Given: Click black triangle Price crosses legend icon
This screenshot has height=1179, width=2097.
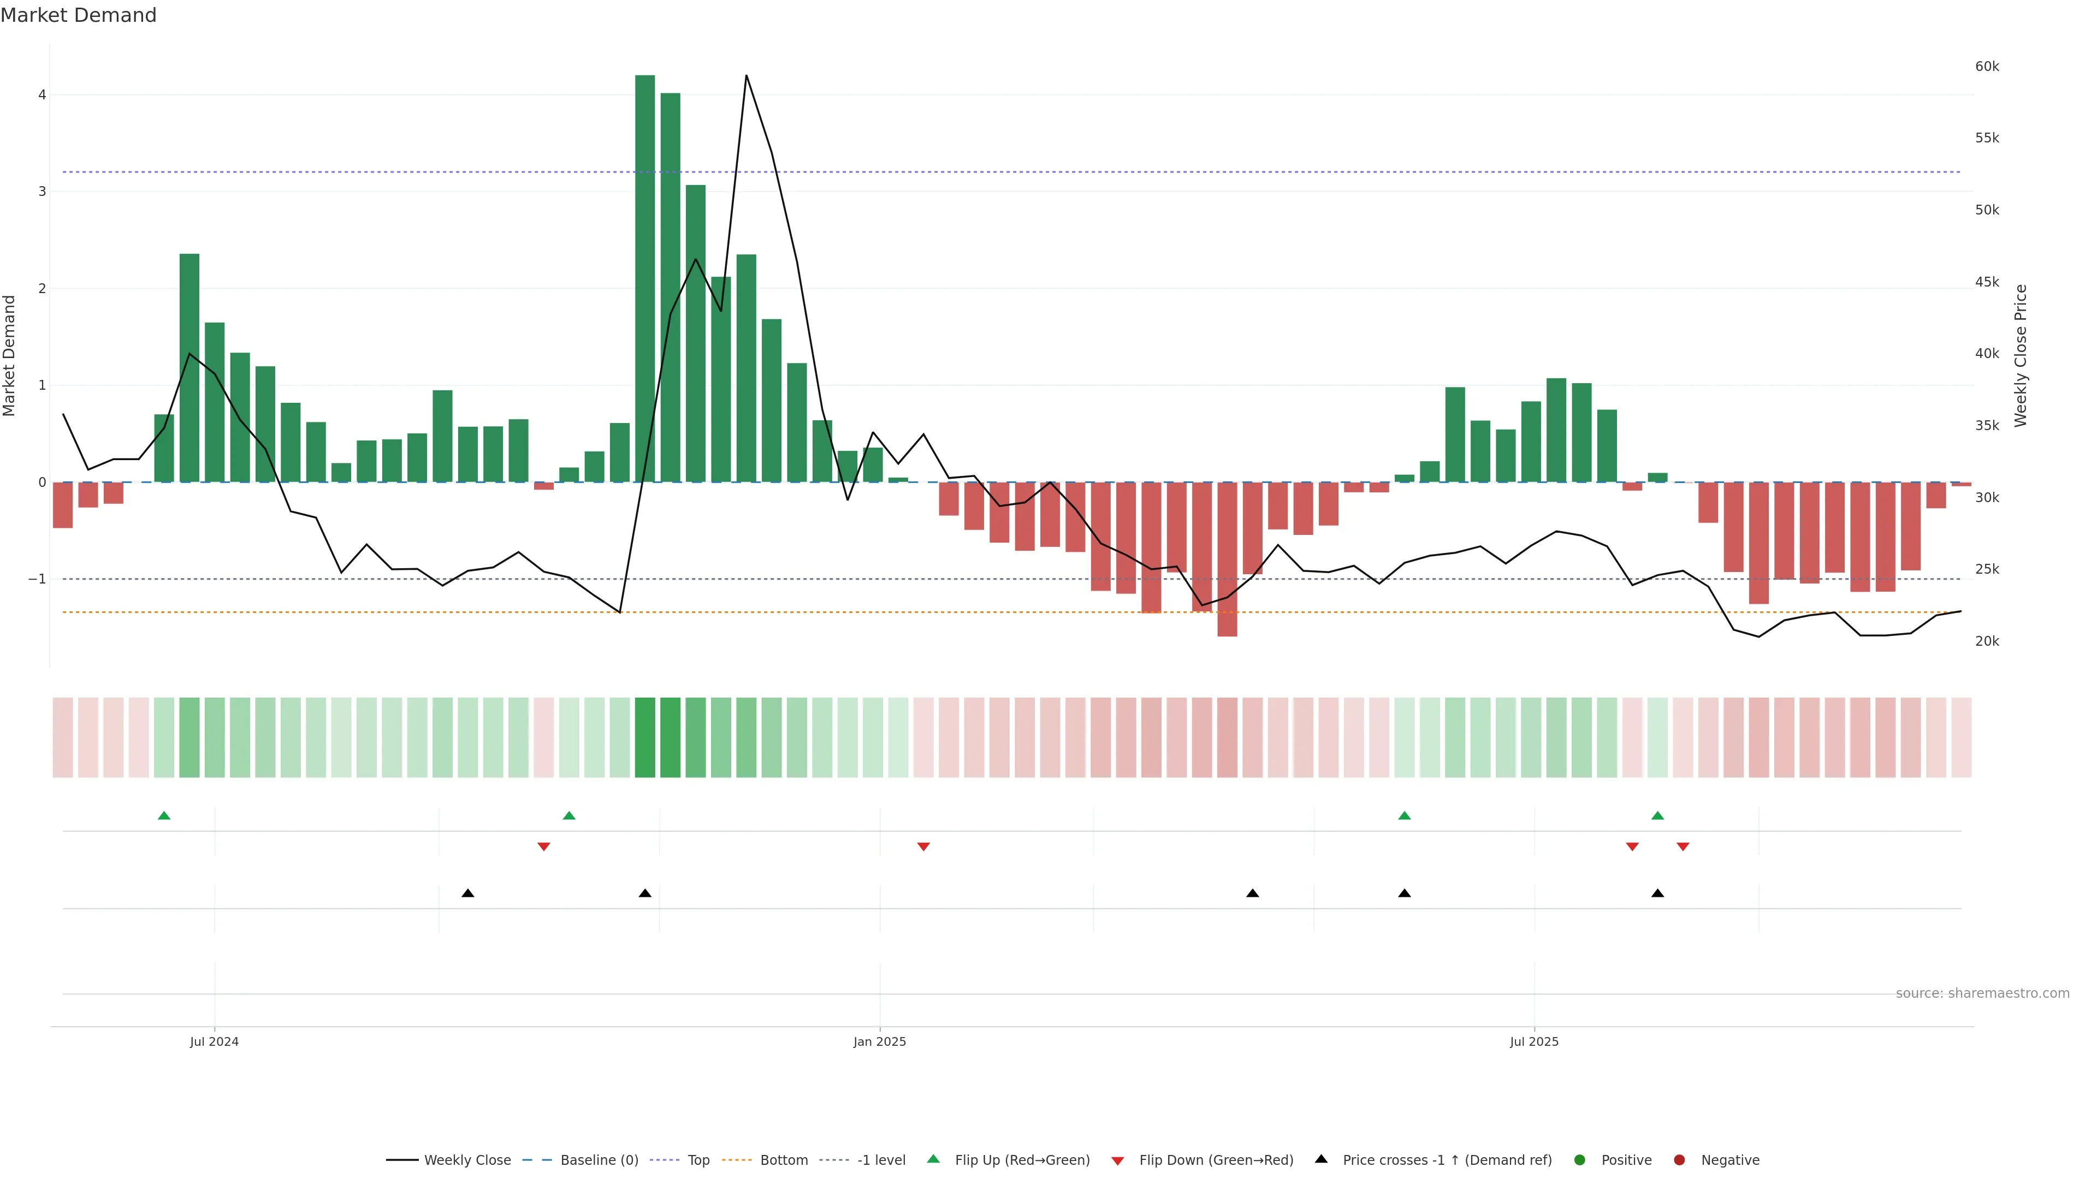Looking at the screenshot, I should coord(1321,1159).
